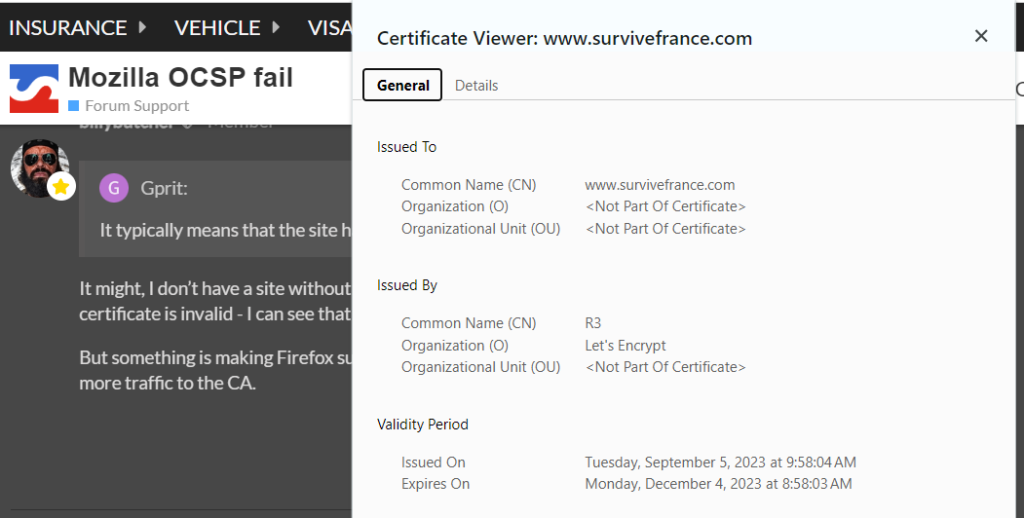
Task: Open the bearded user's avatar
Action: pyautogui.click(x=39, y=167)
